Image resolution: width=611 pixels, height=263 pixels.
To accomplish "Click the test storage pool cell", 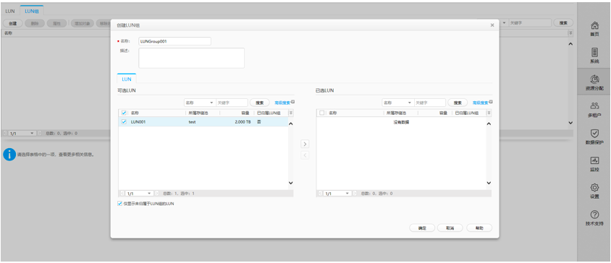I will [192, 122].
